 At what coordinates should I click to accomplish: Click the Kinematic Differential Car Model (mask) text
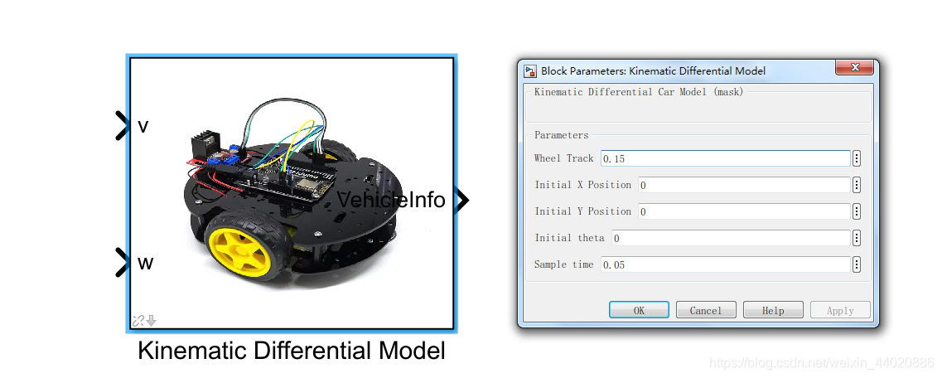tap(639, 92)
